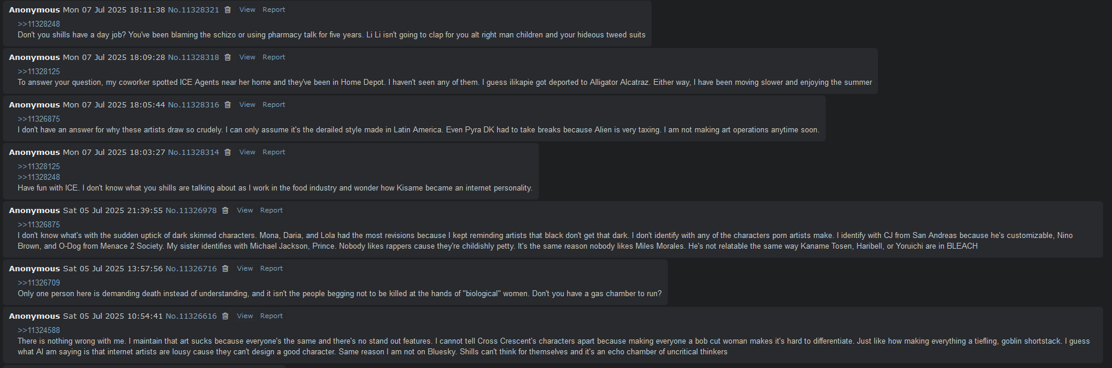The image size is (1112, 368).
Task: Click trash icon beside No.11328316
Action: click(228, 105)
